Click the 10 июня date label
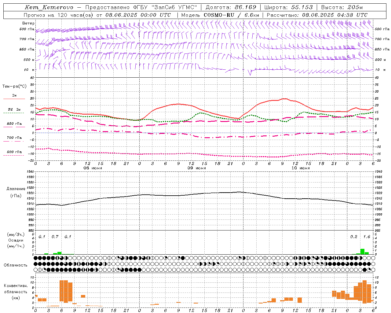The image size is (391, 313). (301, 168)
